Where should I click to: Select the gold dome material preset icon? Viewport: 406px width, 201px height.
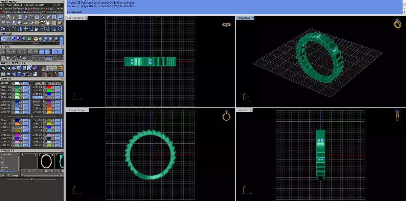coord(36,38)
